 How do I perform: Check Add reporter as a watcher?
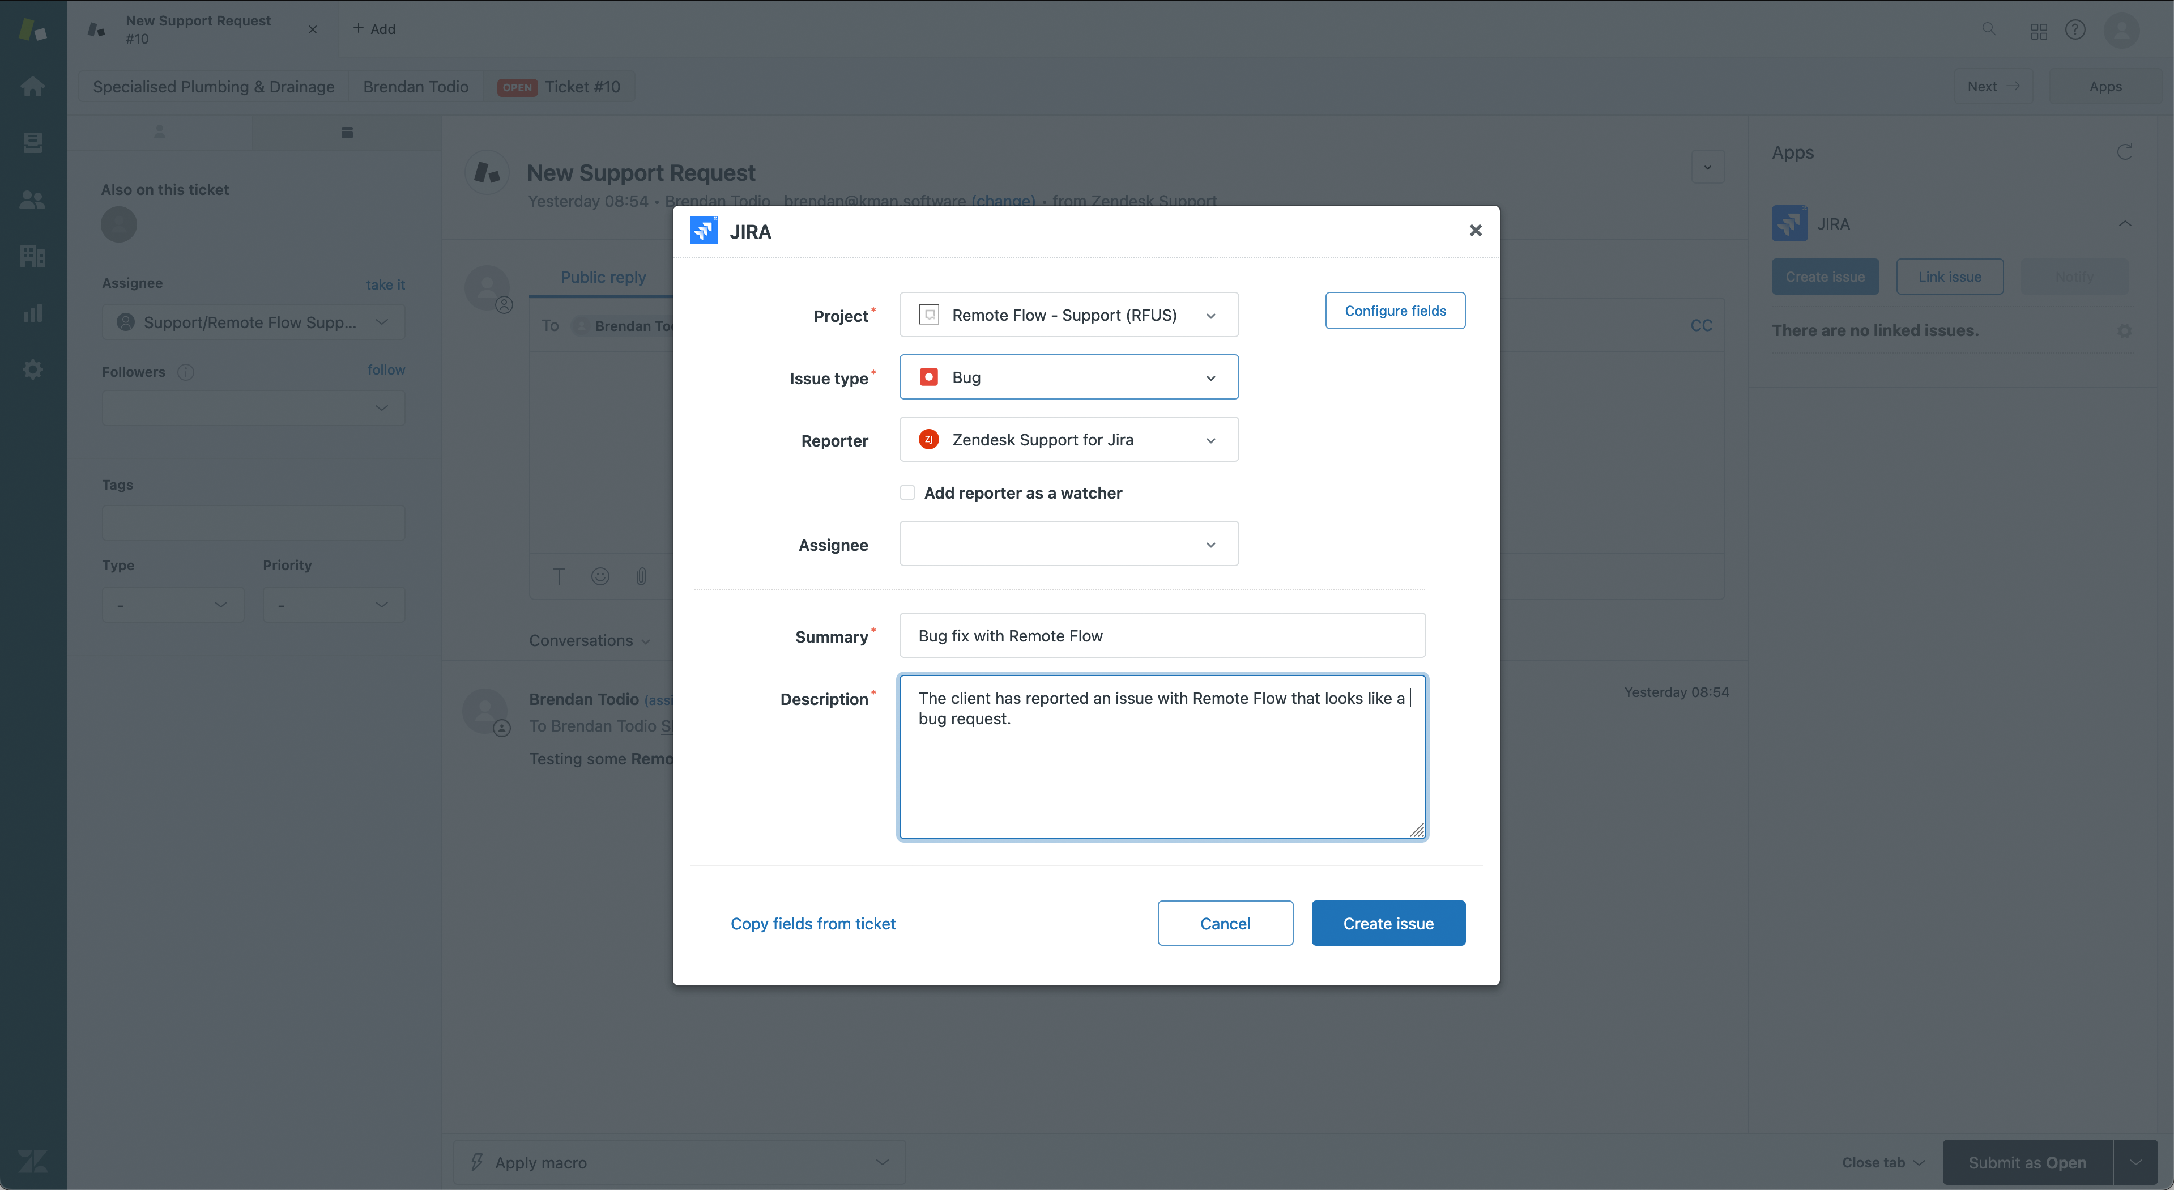point(907,492)
